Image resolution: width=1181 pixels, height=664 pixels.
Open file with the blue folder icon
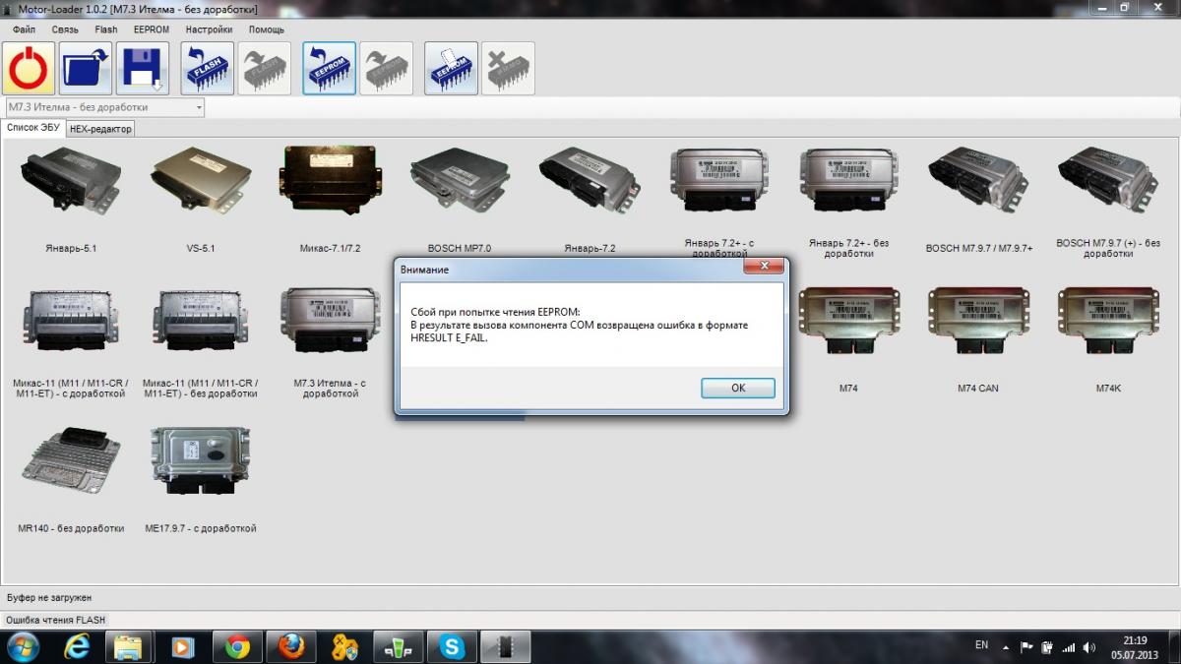(86, 68)
